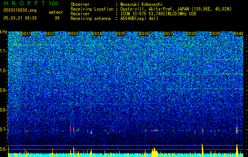Click the 0837 time marker
This screenshot has height=157, width=248.
tap(168, 34)
